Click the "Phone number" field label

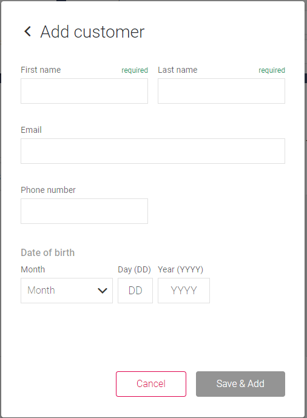[49, 190]
